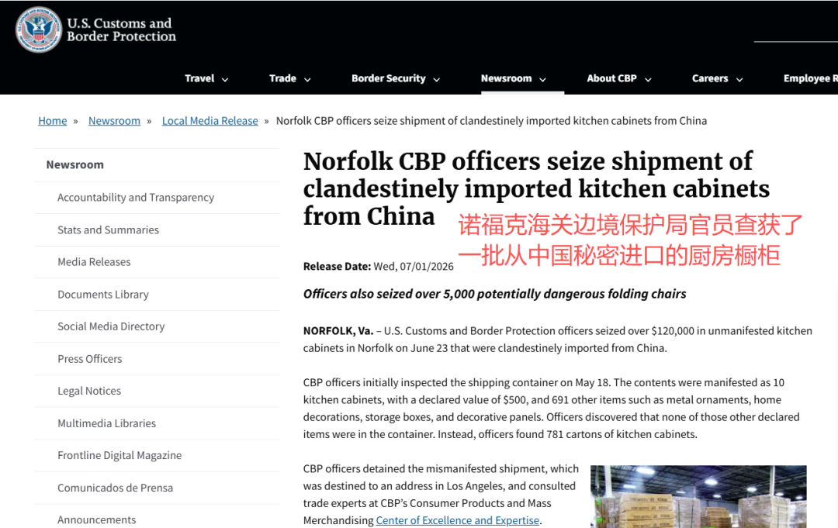Select Newsroom sidebar heading
This screenshot has width=838, height=528.
pos(74,164)
